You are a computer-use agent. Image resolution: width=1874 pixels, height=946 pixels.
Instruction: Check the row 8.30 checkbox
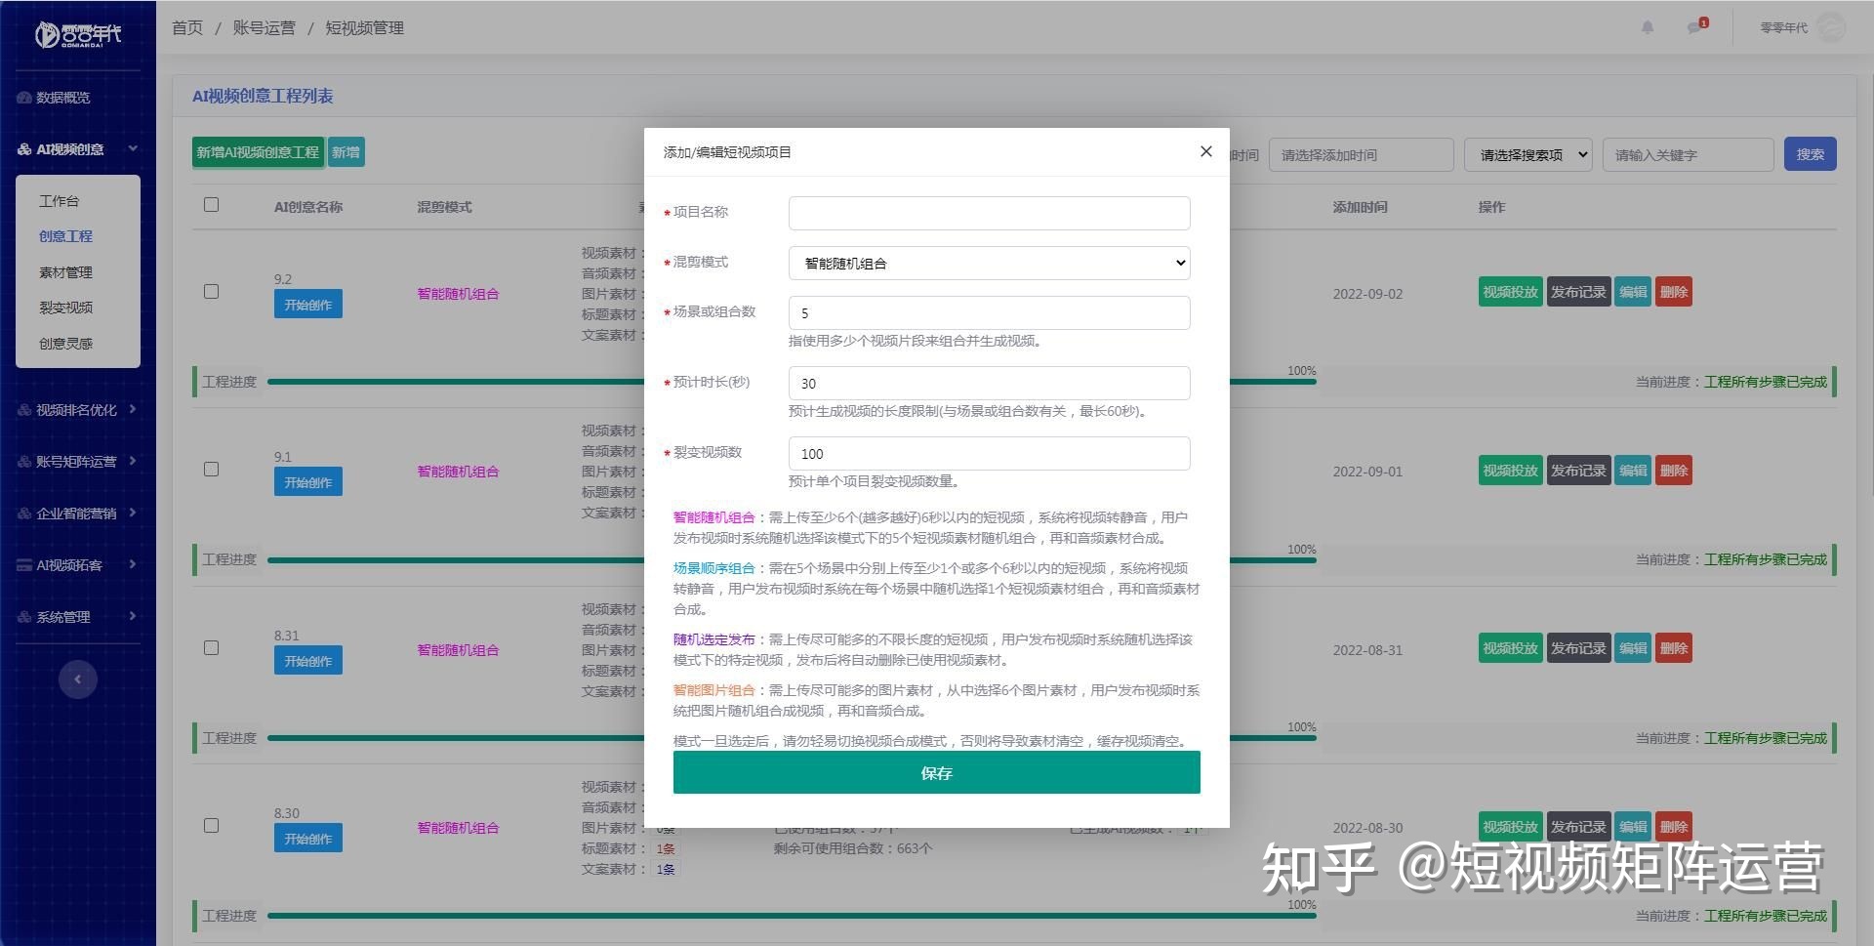click(211, 826)
